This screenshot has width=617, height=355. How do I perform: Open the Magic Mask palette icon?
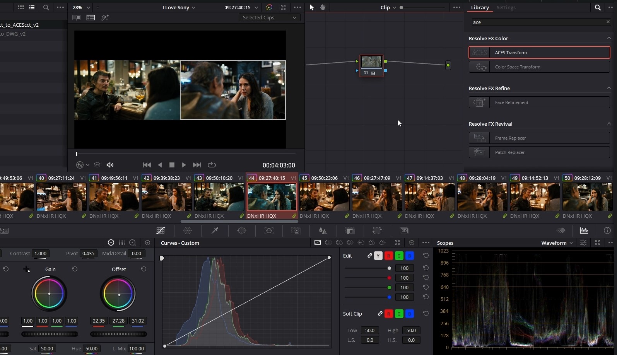[296, 230]
